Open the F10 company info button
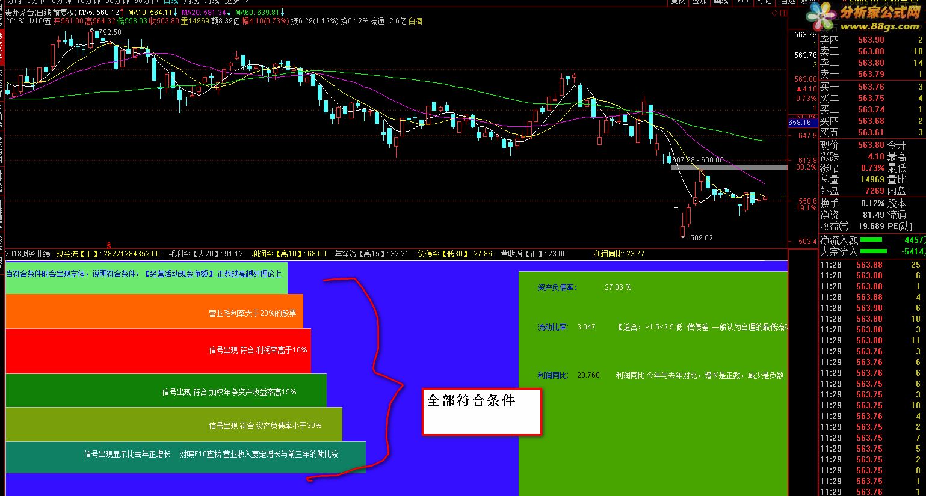 [743, 2]
